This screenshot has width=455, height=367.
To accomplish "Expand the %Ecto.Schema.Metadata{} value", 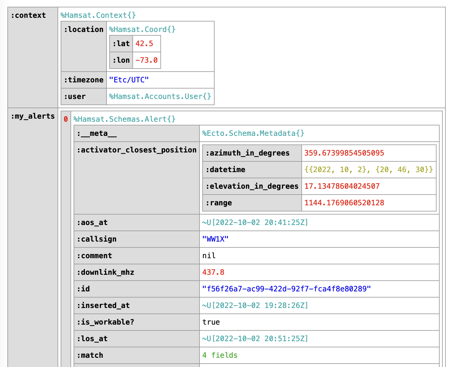I will tap(253, 133).
